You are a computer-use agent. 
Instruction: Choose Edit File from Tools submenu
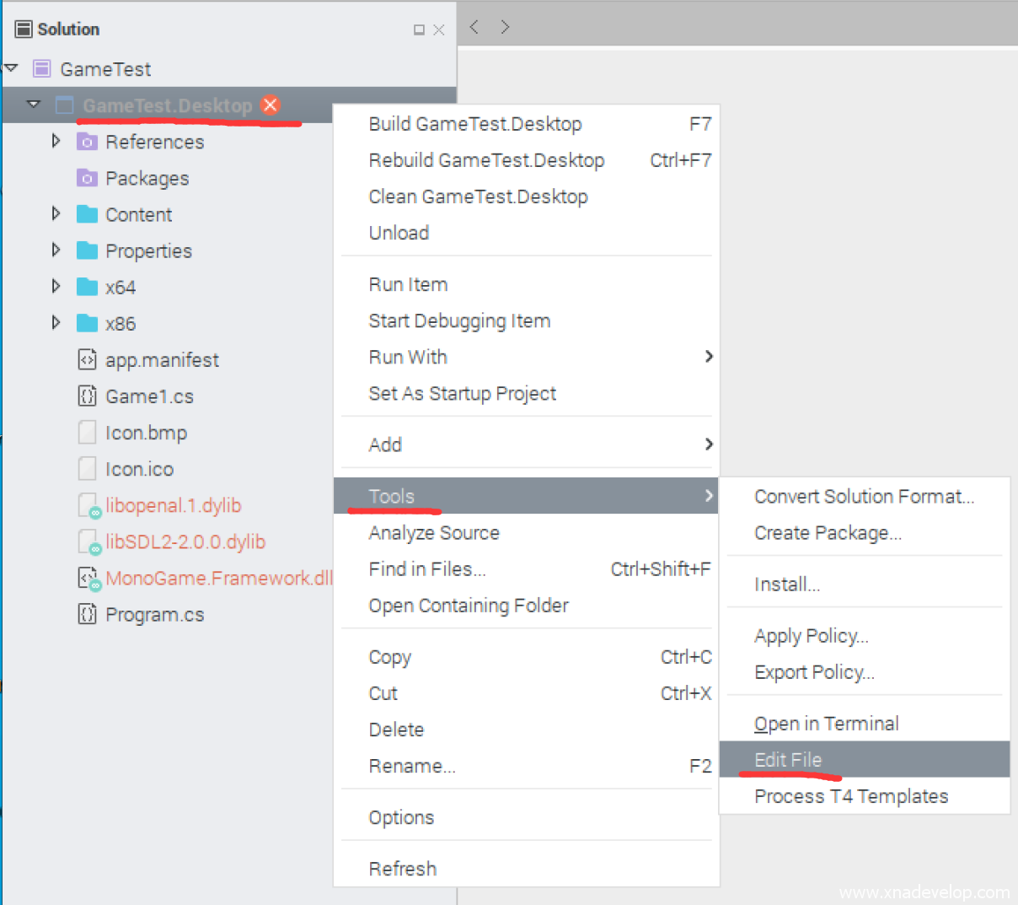(788, 759)
